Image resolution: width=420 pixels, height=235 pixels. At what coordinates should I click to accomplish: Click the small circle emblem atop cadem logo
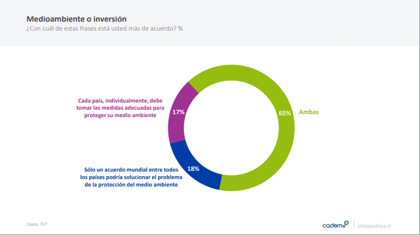pyautogui.click(x=346, y=223)
